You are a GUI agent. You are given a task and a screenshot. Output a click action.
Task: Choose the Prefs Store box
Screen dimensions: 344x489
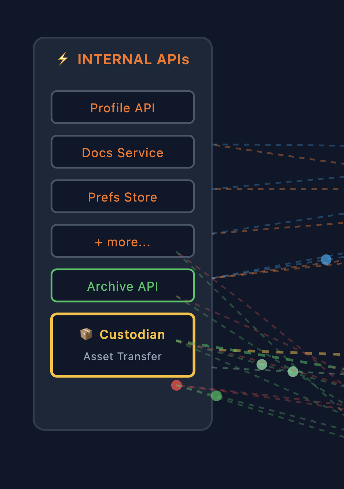(x=122, y=196)
